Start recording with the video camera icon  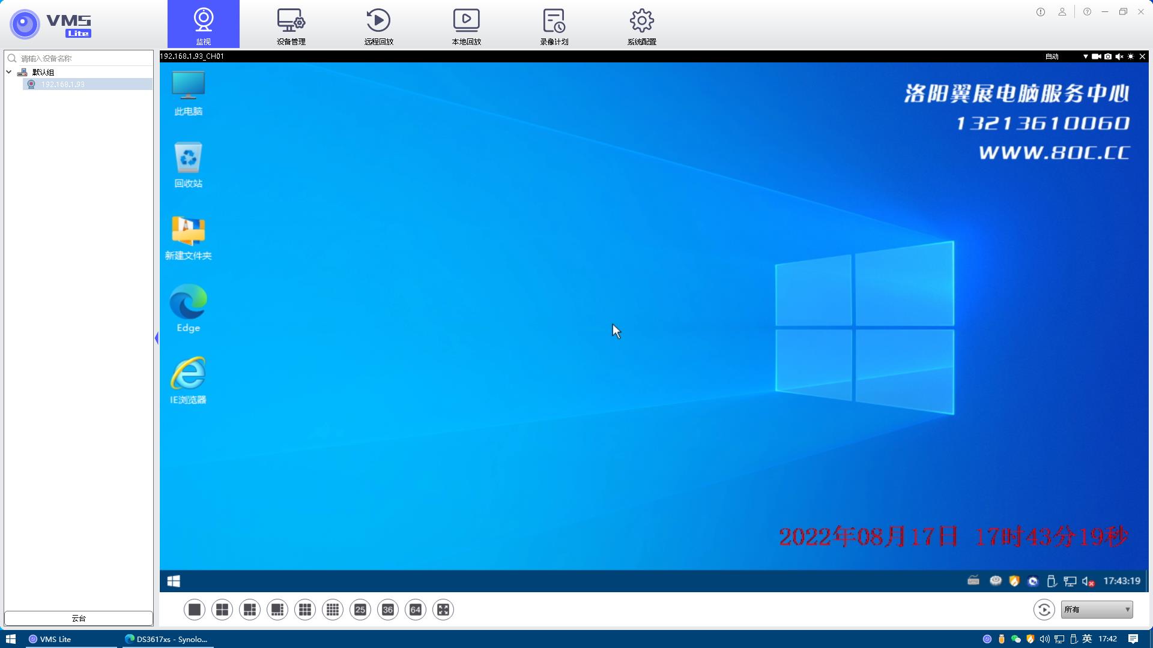[x=1096, y=56]
